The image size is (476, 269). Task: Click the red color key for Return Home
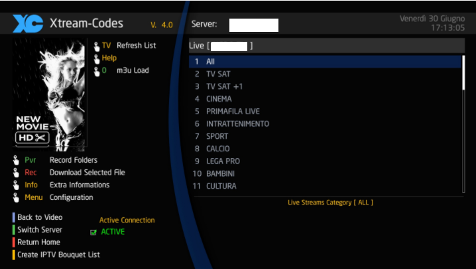[x=14, y=242]
